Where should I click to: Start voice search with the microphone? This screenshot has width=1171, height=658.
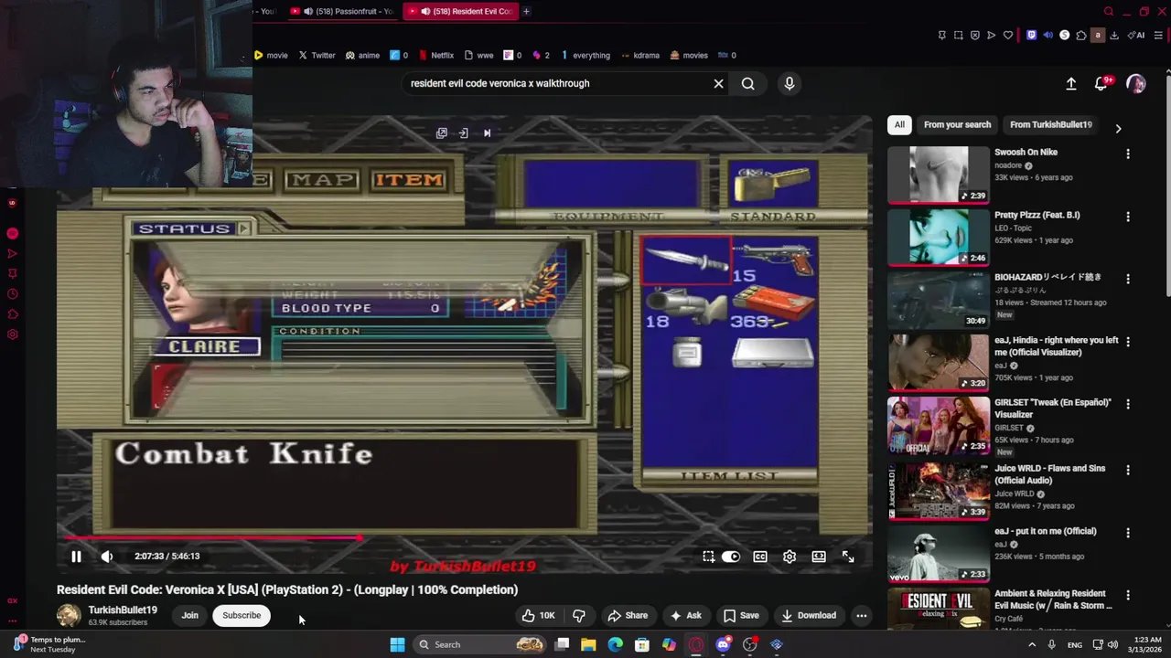pyautogui.click(x=790, y=84)
